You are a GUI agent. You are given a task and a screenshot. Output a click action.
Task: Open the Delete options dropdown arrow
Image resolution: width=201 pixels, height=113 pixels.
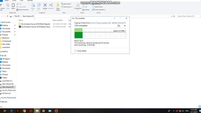coord(45,10)
